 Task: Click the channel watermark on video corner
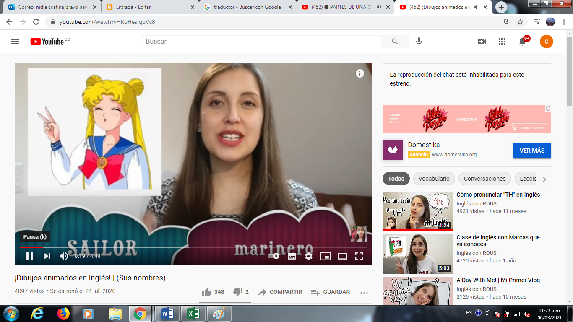coord(359,234)
